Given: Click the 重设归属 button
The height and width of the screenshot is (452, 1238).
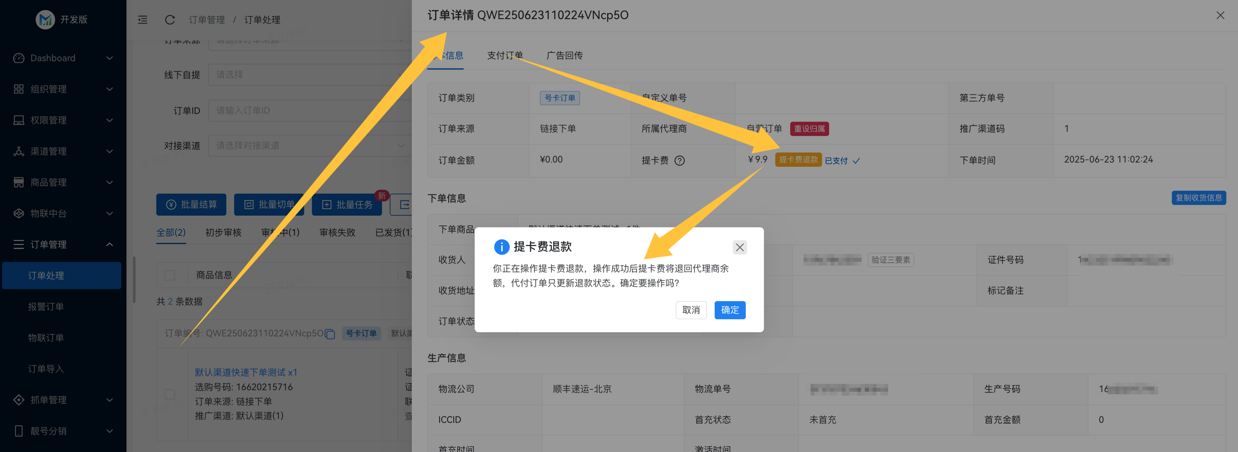Looking at the screenshot, I should [809, 129].
